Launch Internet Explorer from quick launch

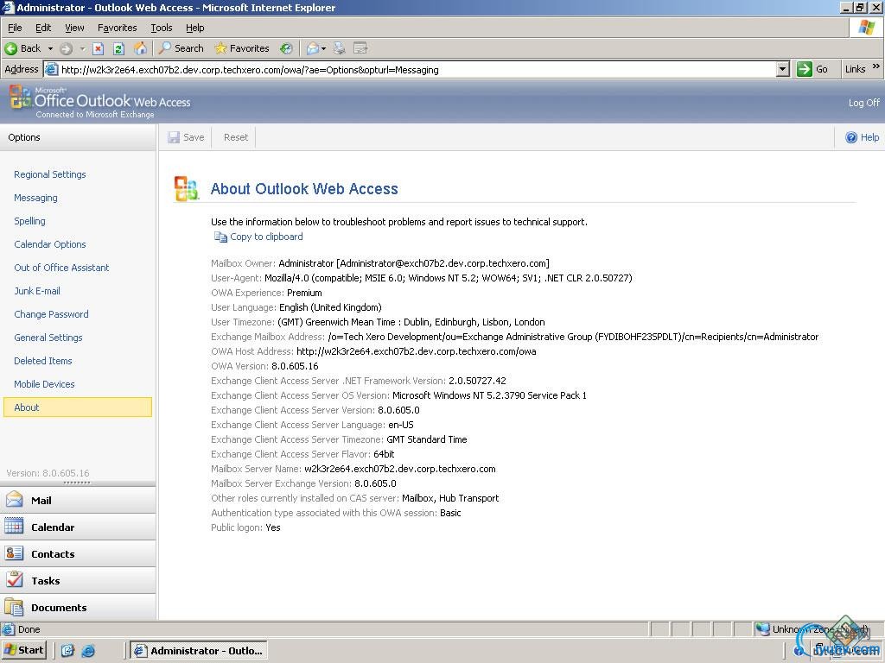(x=89, y=651)
